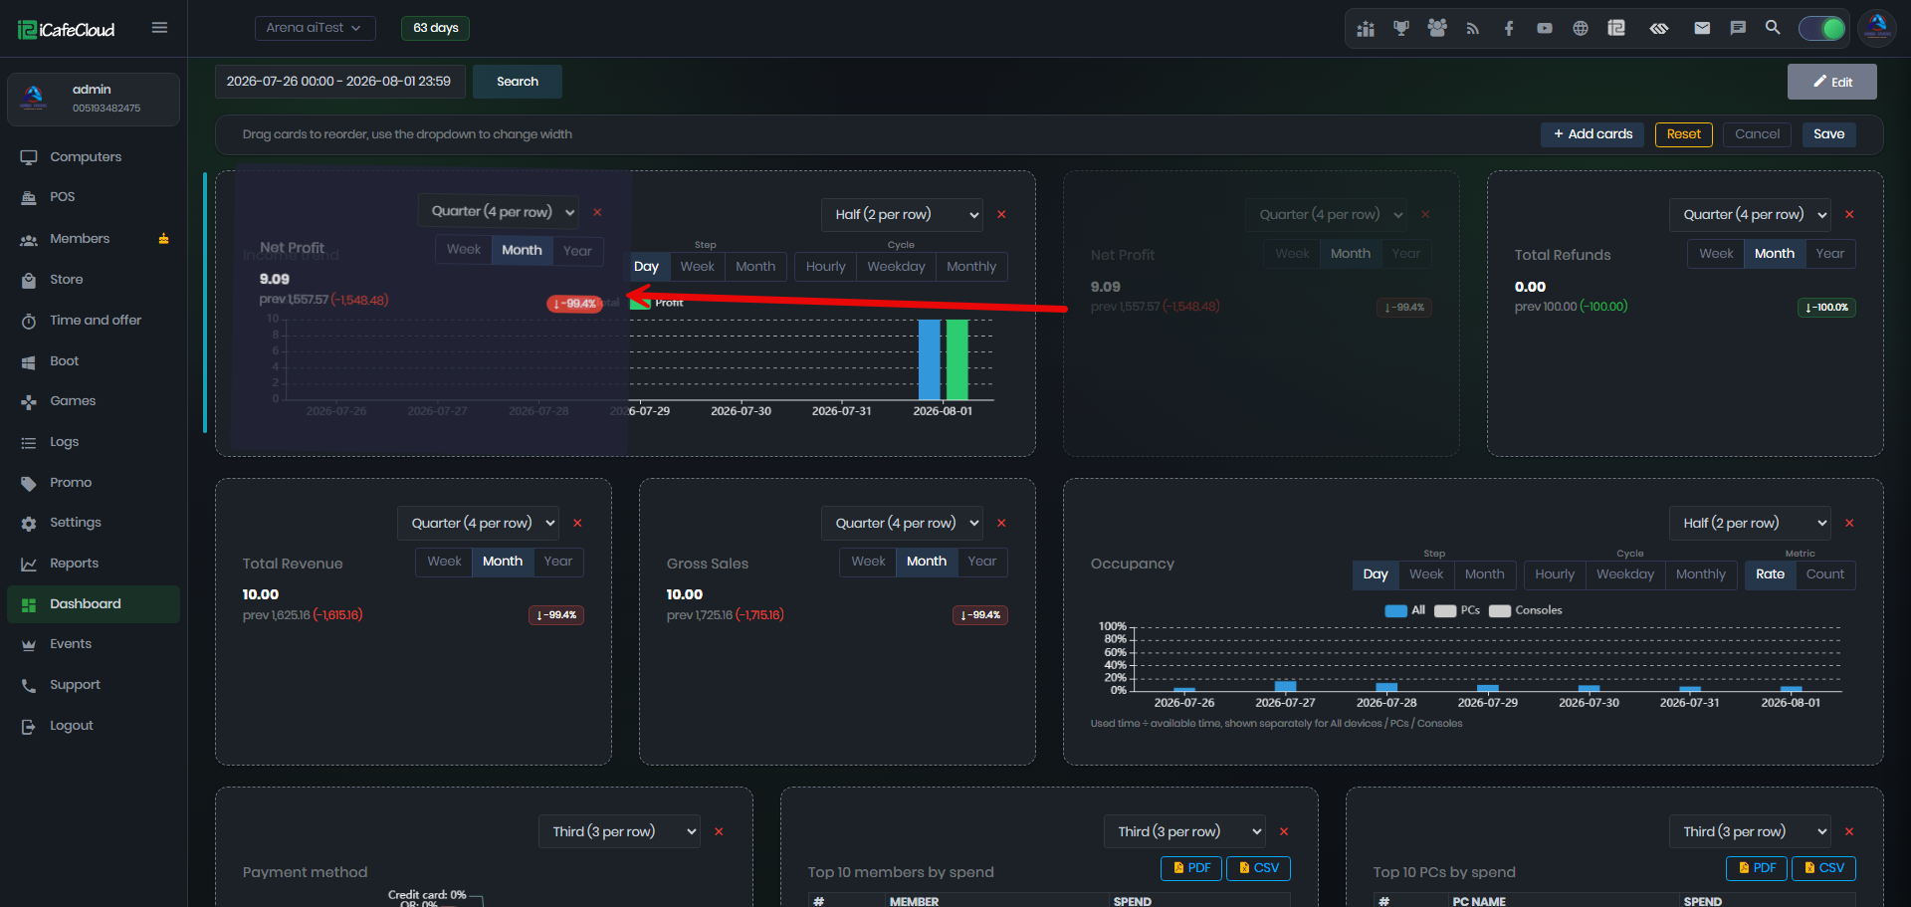Toggle the green switch in the header
This screenshot has height=907, width=1911.
coord(1822,28)
